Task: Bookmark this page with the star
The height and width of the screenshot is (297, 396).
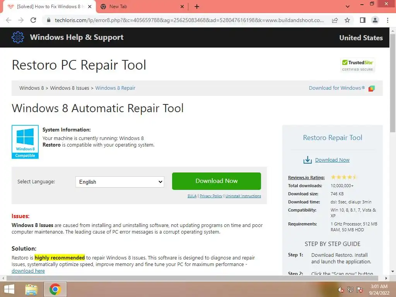Action: coord(347,20)
